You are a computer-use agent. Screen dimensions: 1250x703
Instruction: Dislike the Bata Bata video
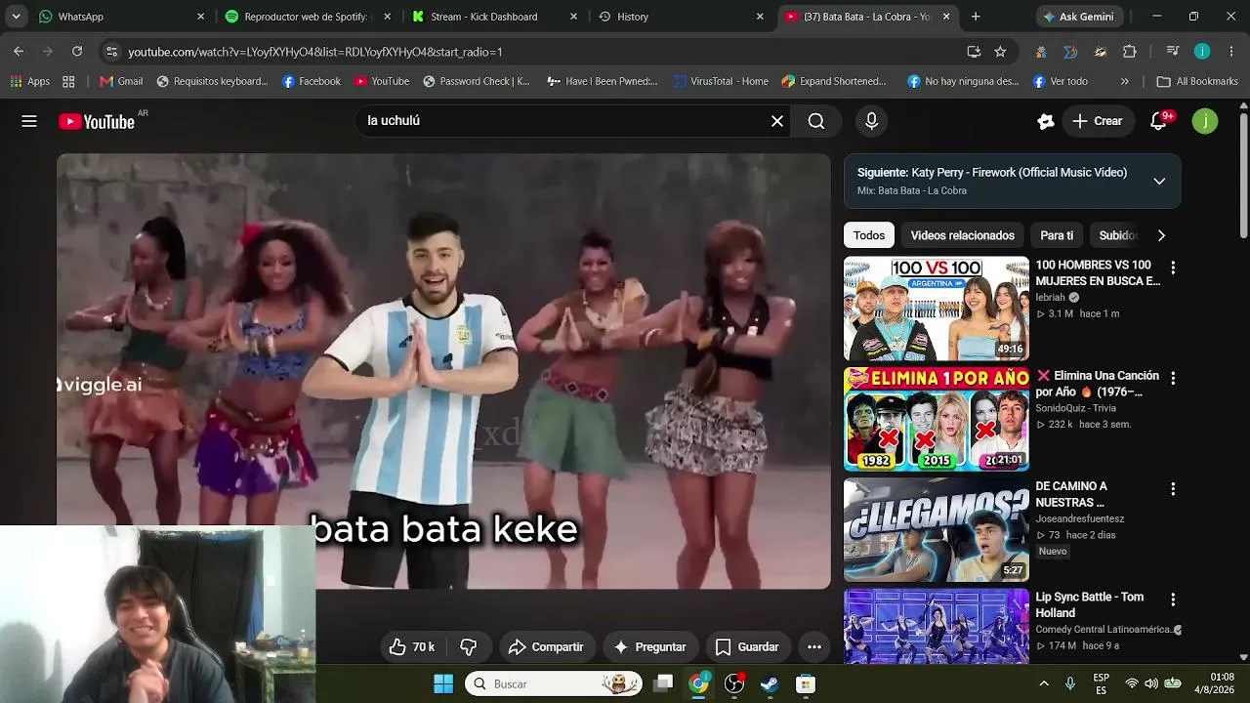(x=469, y=647)
